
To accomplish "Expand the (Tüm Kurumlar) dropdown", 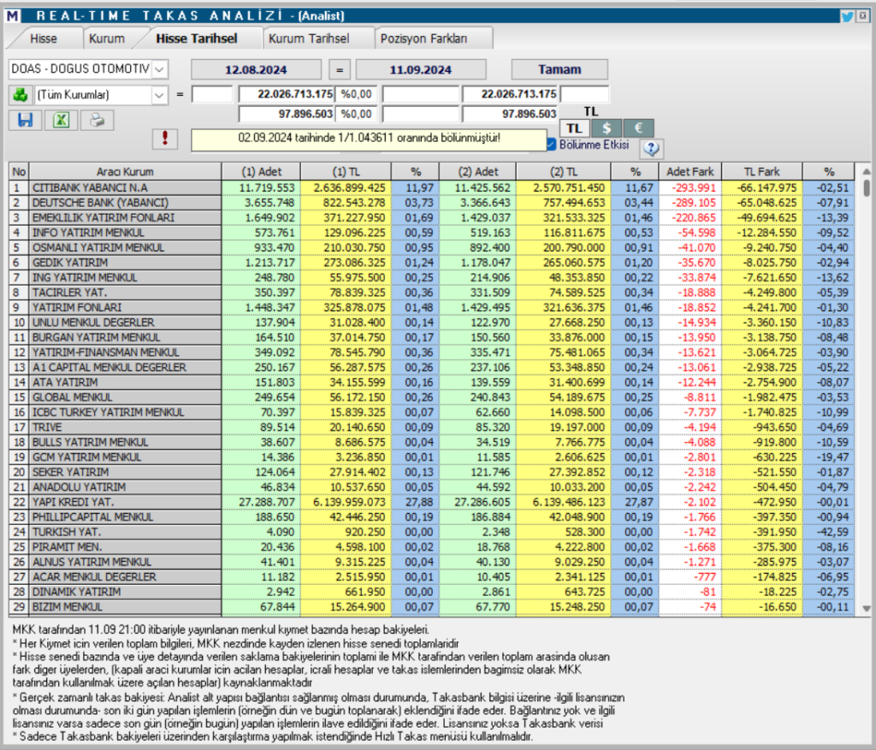I will click(159, 94).
